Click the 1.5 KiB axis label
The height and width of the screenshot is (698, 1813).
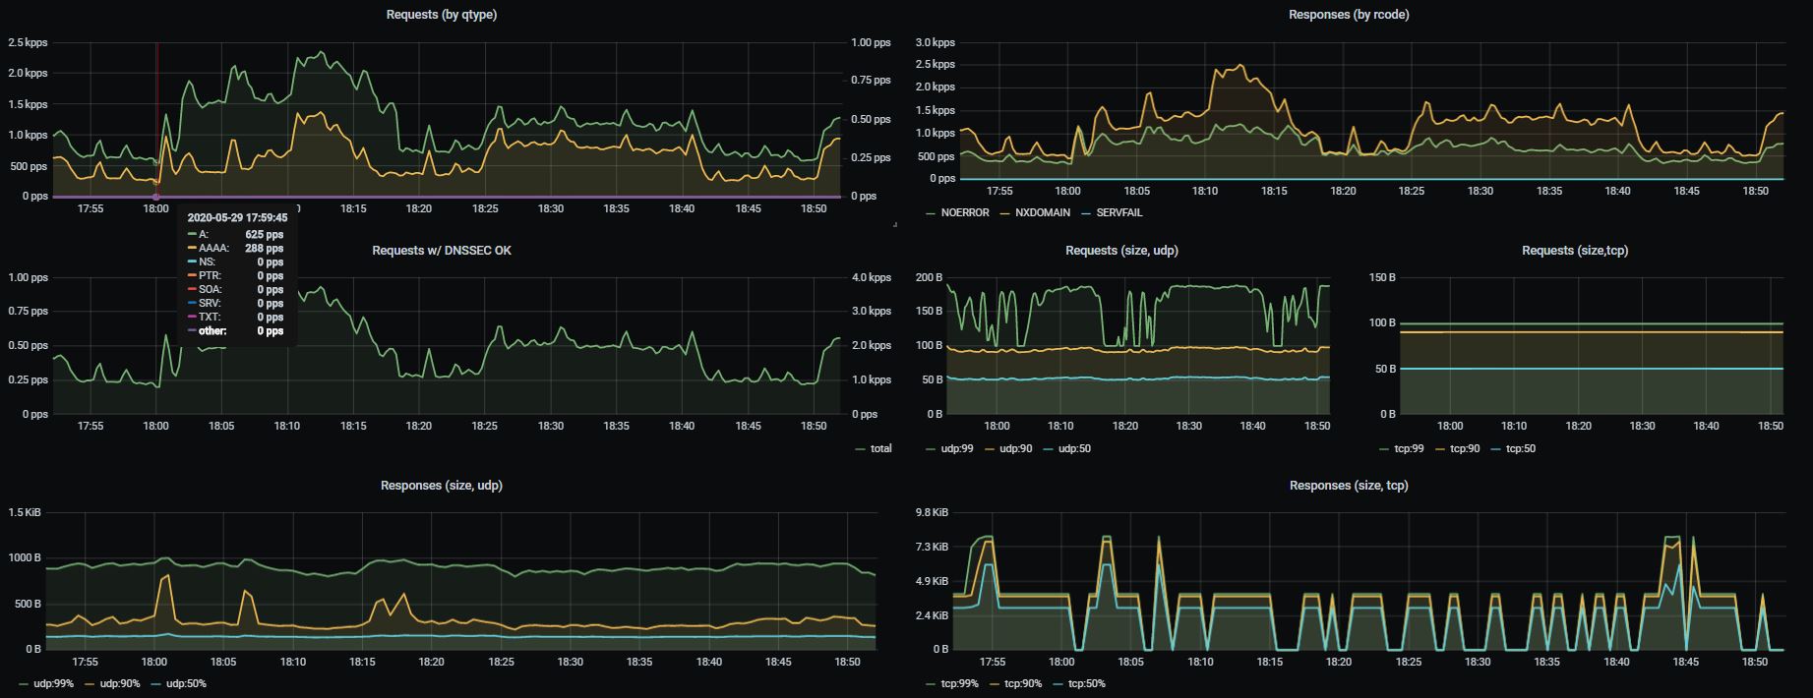[24, 513]
